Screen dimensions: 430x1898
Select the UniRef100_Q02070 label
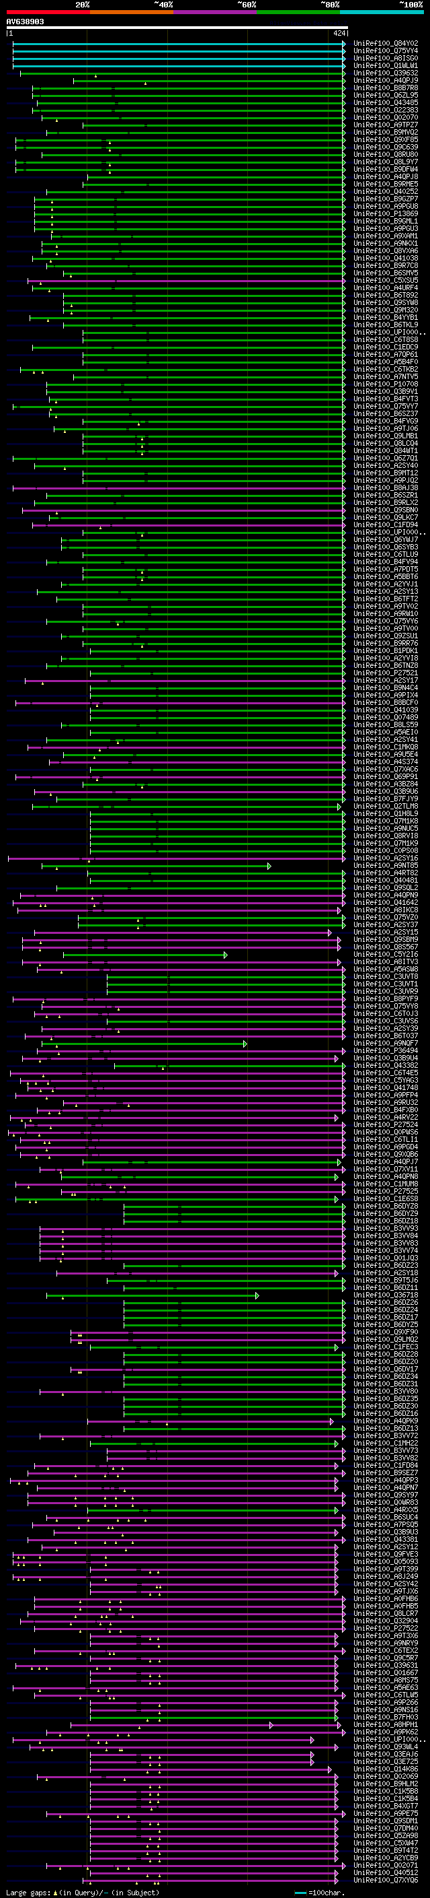coord(386,118)
